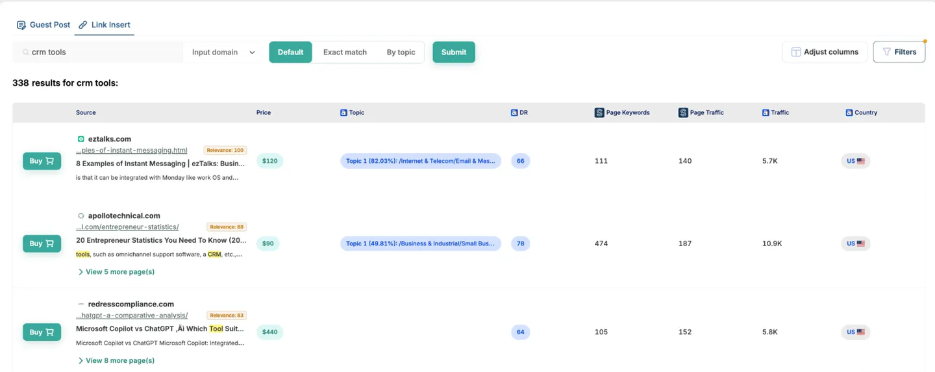This screenshot has height=372, width=935.
Task: Click the DR column header
Action: 523,112
